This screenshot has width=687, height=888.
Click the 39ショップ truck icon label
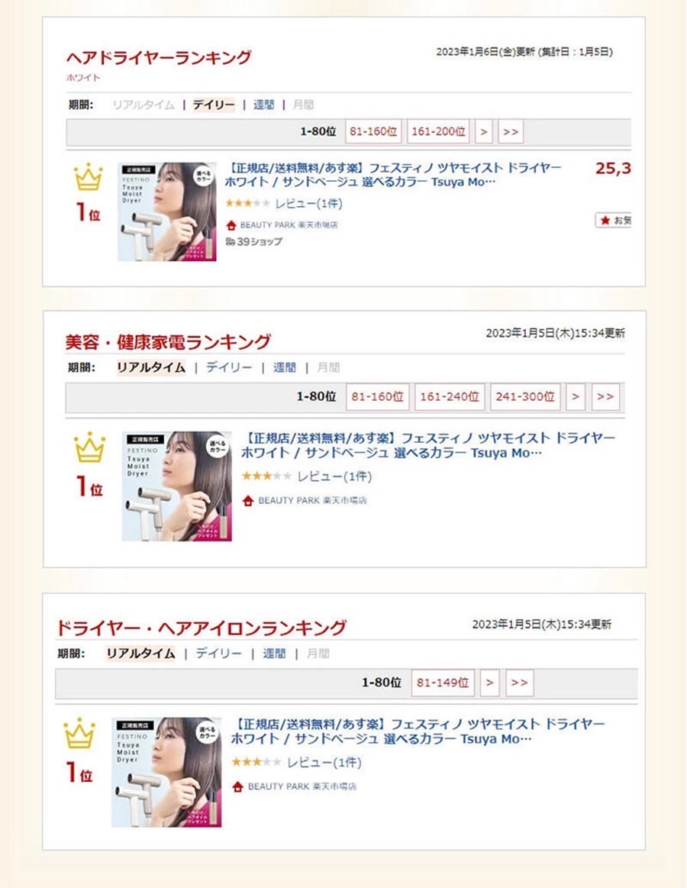coord(253,242)
